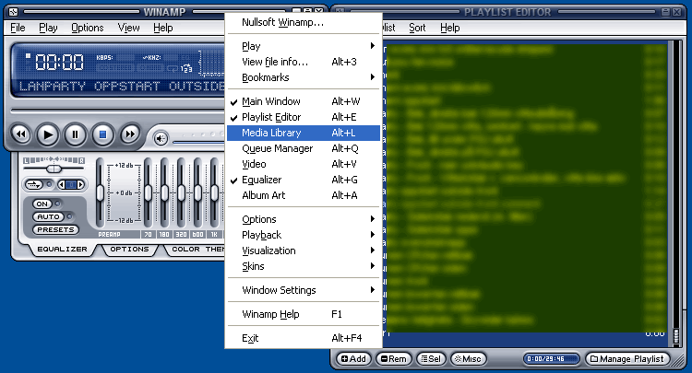
Task: Click the scrolling LANPARTY OPPSTART song title
Action: [122, 86]
